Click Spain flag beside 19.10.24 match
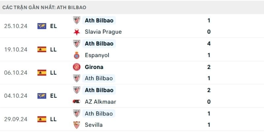This screenshot has height=132, width=264. (42, 49)
